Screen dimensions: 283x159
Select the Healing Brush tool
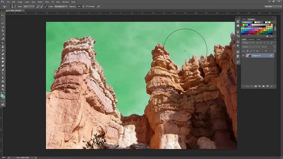(x=3, y=39)
